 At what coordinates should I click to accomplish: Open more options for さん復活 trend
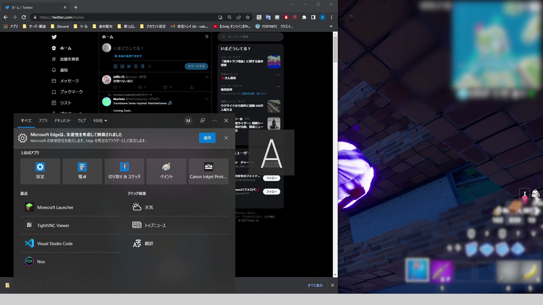pos(278,75)
